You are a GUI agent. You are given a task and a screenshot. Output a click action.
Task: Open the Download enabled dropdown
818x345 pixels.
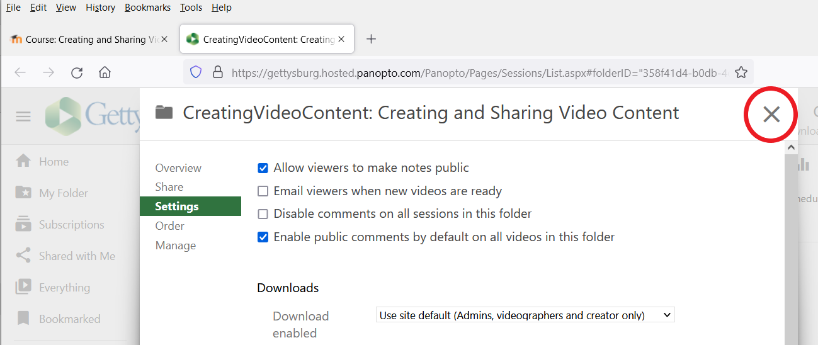click(x=525, y=315)
